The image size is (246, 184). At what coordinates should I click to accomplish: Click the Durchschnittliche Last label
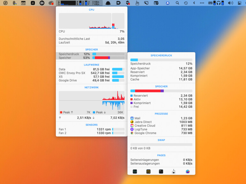tap(74, 39)
